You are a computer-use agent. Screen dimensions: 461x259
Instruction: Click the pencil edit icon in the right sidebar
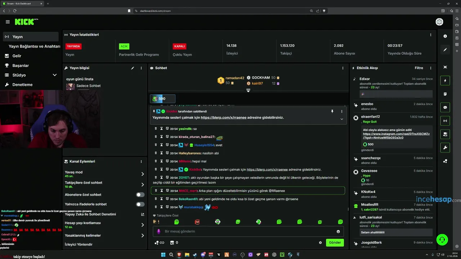click(x=445, y=50)
